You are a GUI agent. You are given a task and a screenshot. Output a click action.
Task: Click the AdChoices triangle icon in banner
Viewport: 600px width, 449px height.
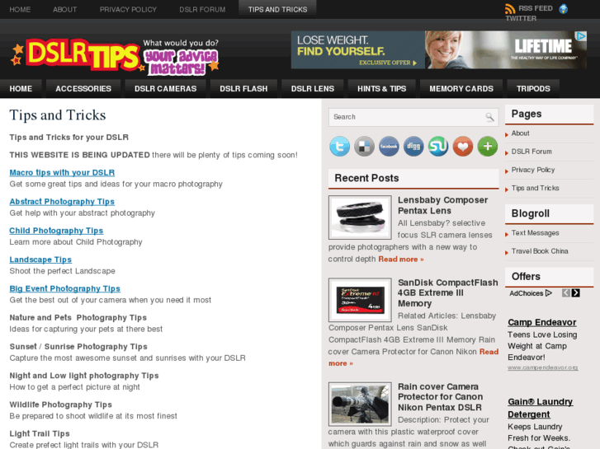[x=581, y=36]
